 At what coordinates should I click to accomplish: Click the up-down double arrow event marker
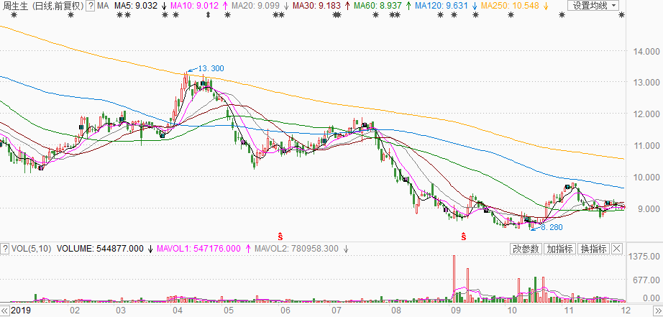[208, 15]
